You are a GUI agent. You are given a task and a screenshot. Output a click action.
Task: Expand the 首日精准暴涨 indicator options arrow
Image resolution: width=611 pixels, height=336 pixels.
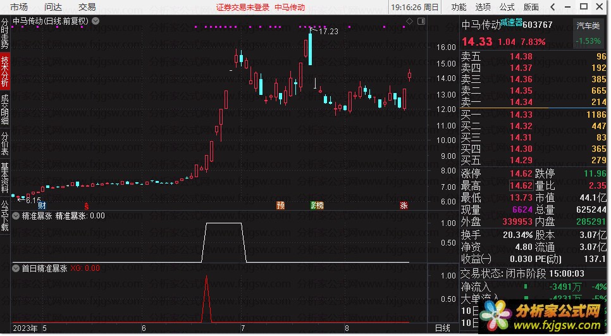(16, 268)
